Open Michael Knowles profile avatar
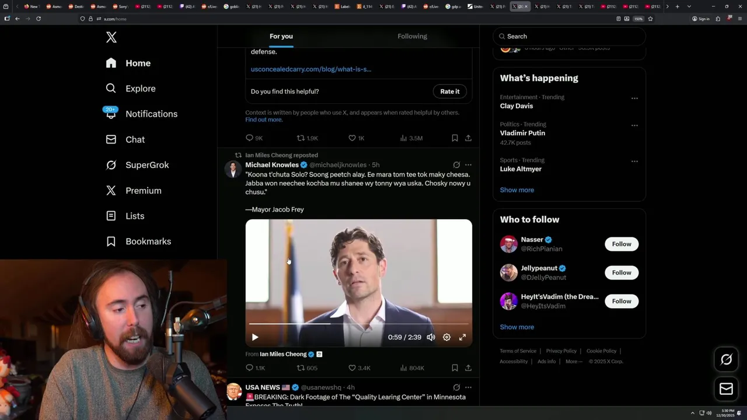 click(x=233, y=169)
